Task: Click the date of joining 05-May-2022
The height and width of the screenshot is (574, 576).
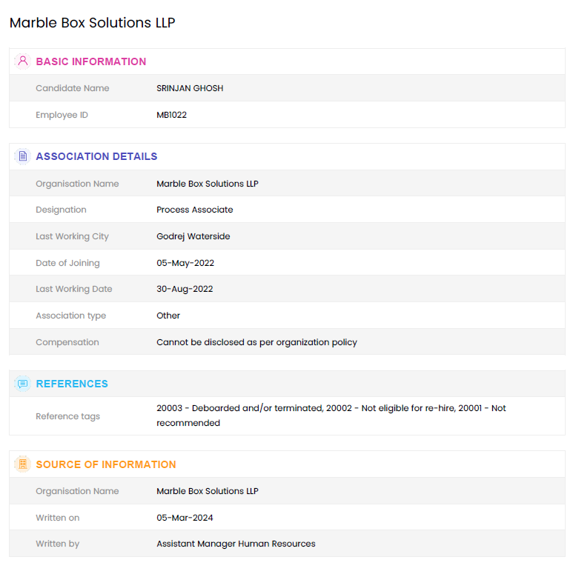Action: click(185, 263)
